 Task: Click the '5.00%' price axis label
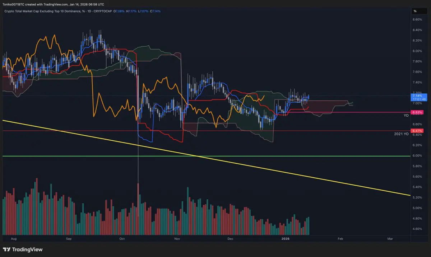417,208
